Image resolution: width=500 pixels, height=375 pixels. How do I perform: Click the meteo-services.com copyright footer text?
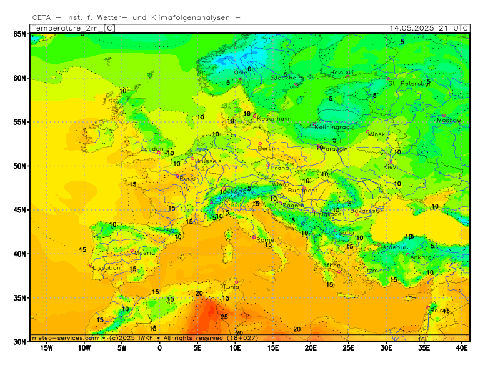pyautogui.click(x=145, y=338)
